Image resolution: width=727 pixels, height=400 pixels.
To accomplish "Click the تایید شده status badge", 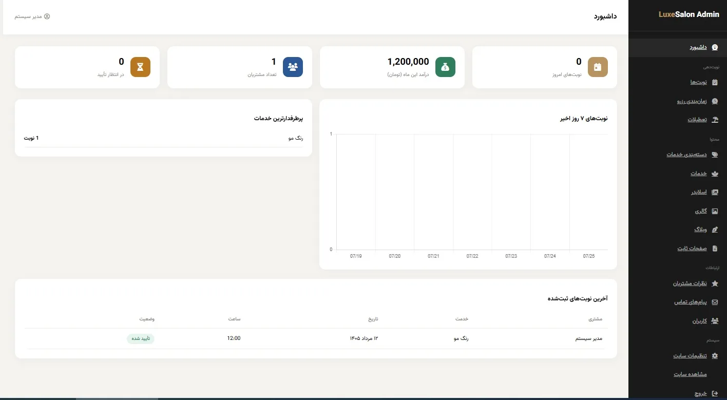I will point(141,338).
